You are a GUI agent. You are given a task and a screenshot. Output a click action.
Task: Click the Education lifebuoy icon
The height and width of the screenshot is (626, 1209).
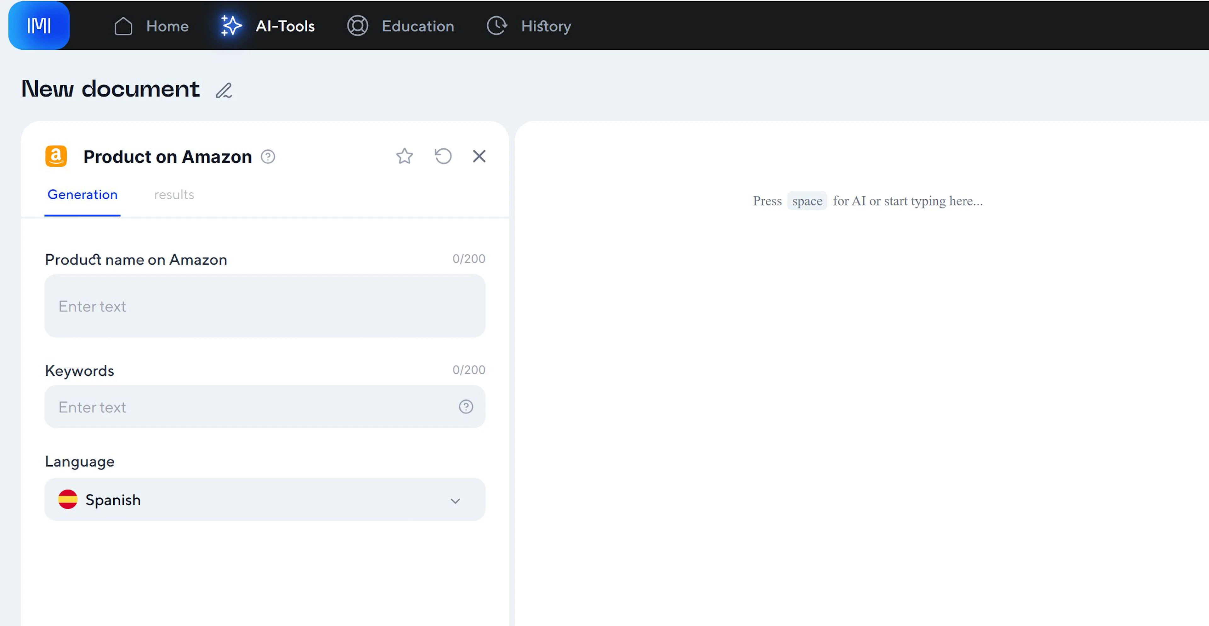tap(357, 26)
